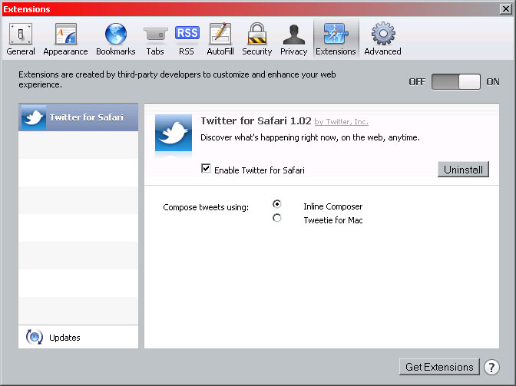Toggle the extensions OFF/ON switch

(x=456, y=82)
